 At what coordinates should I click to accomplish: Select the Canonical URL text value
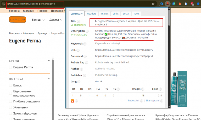point(124,56)
